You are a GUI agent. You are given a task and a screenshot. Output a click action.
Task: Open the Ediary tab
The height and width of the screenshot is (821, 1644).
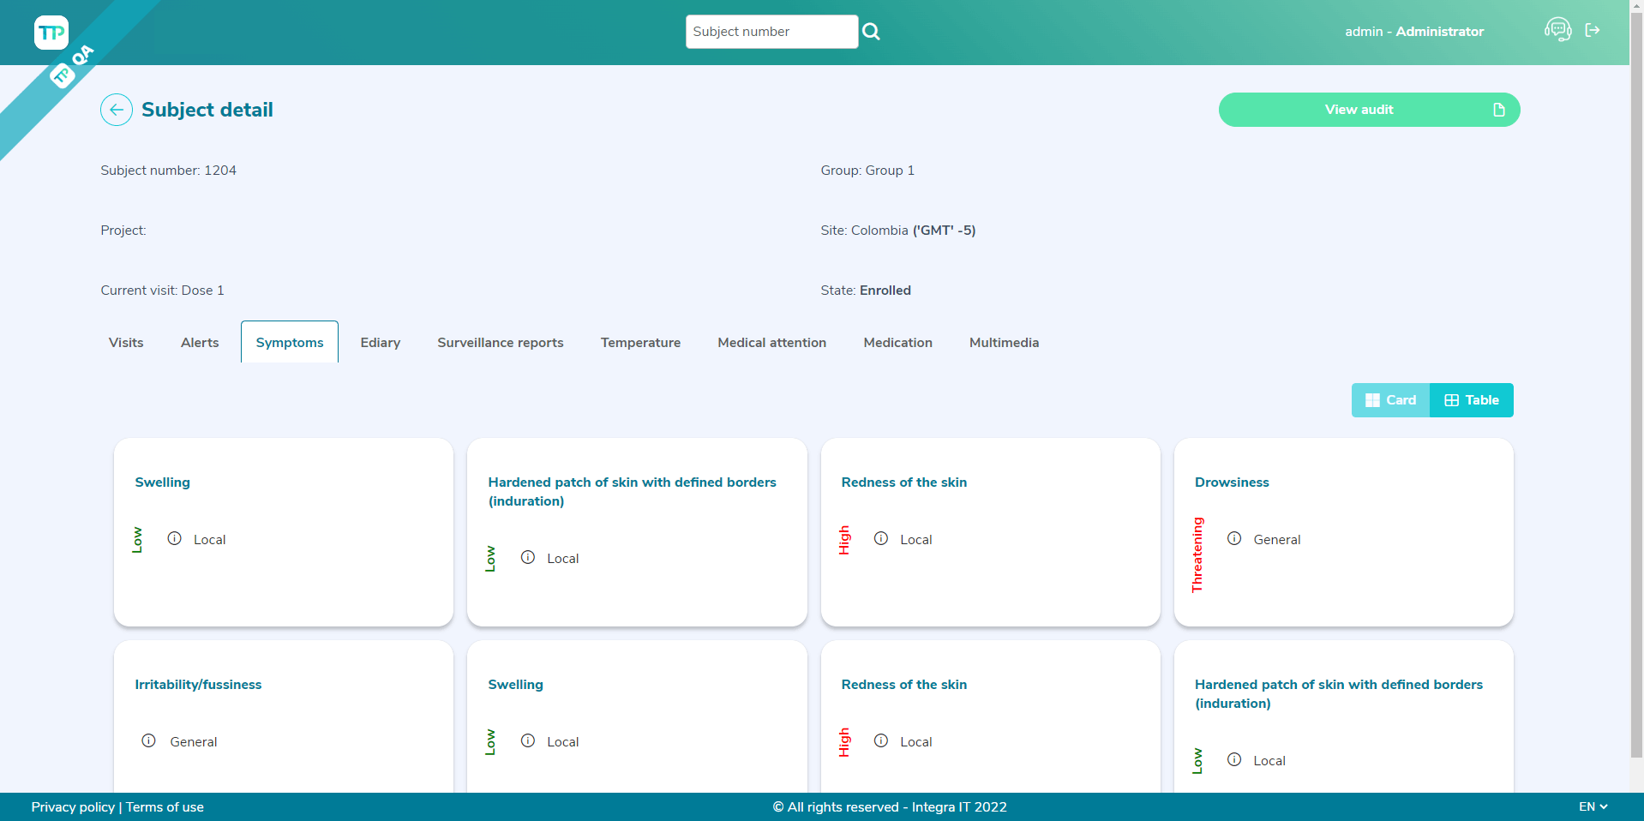coord(381,342)
